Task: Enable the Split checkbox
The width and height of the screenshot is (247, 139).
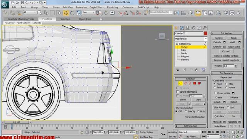Action: (228, 107)
